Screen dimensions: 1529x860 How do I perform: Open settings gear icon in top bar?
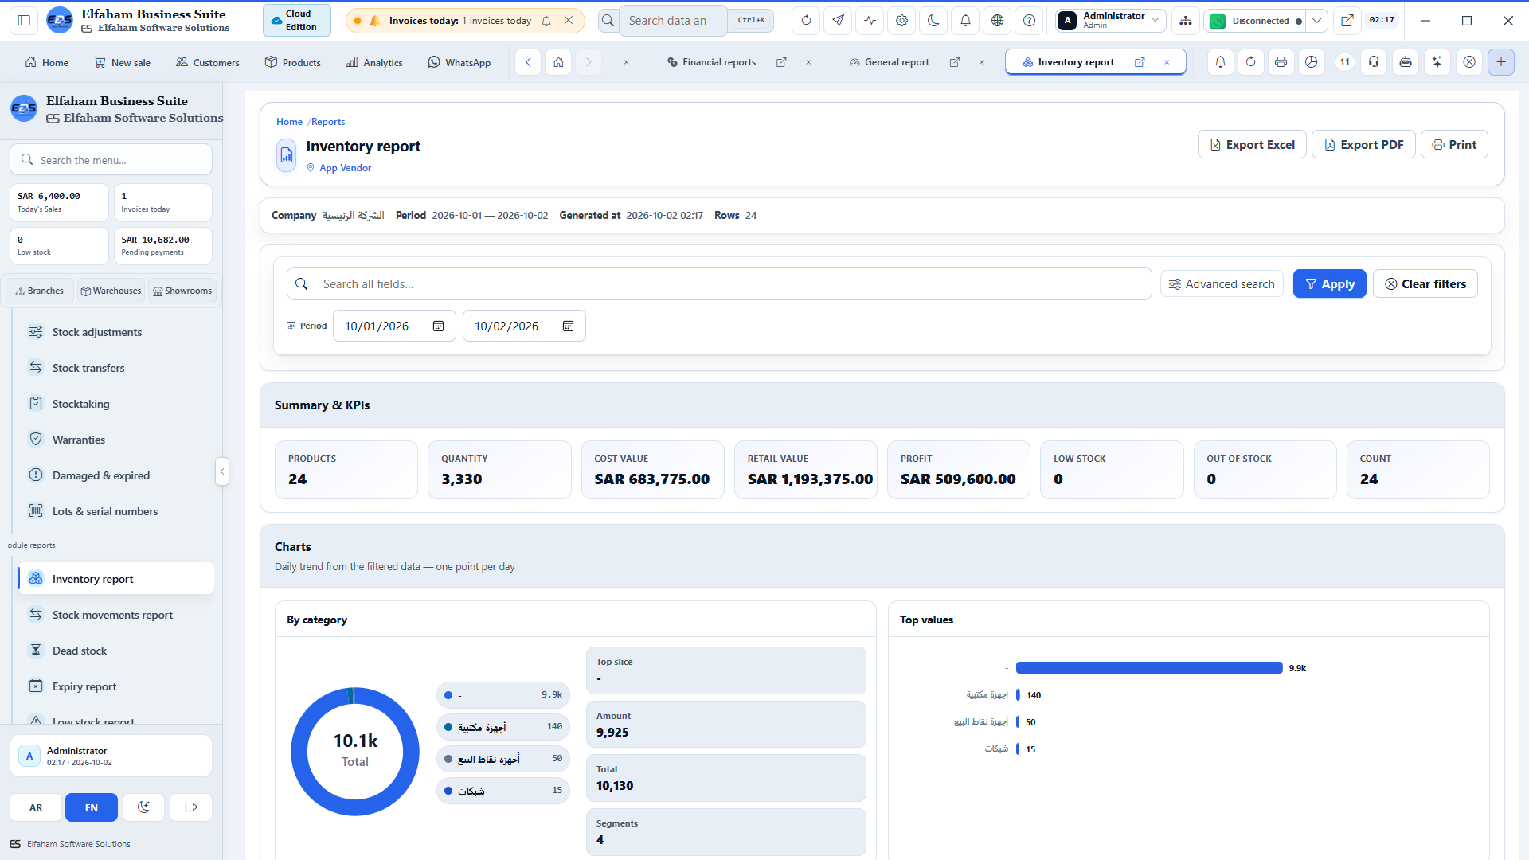(901, 21)
